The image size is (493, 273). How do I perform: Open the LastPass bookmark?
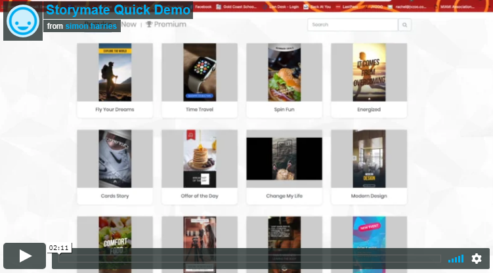(347, 7)
